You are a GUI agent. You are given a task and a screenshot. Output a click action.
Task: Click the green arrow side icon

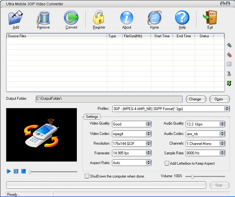[x=229, y=83]
